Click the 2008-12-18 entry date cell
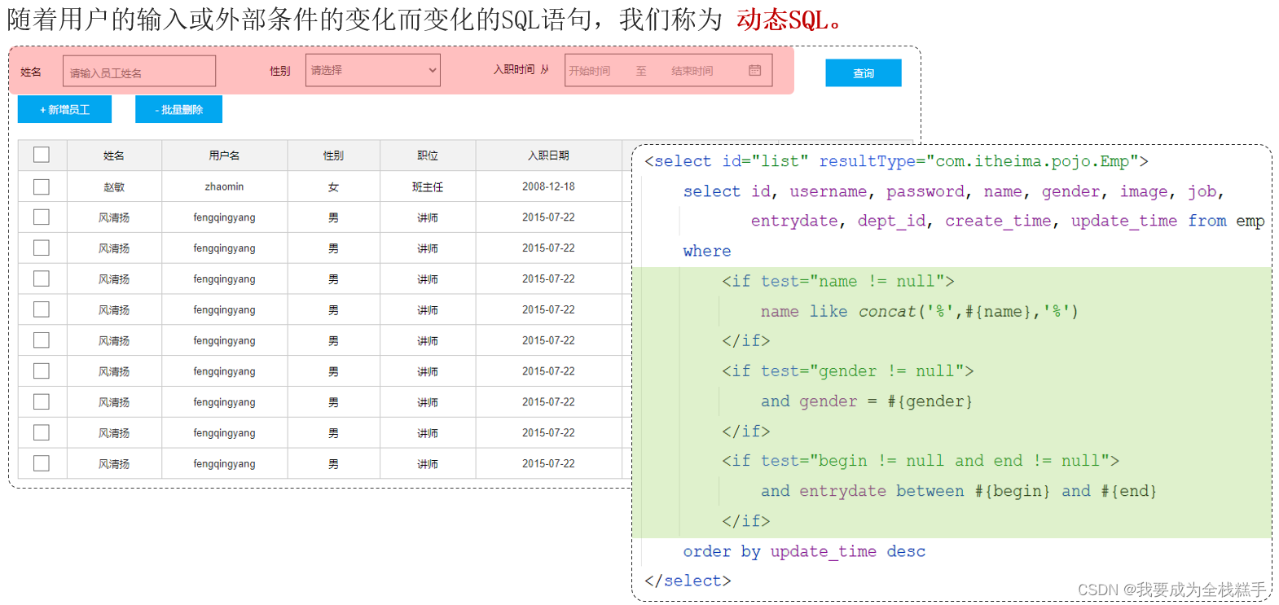 click(548, 186)
